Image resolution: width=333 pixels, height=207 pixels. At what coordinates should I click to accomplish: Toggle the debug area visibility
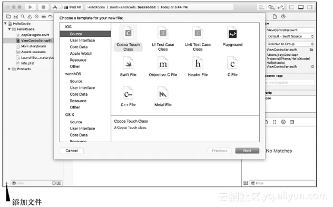(301, 7)
